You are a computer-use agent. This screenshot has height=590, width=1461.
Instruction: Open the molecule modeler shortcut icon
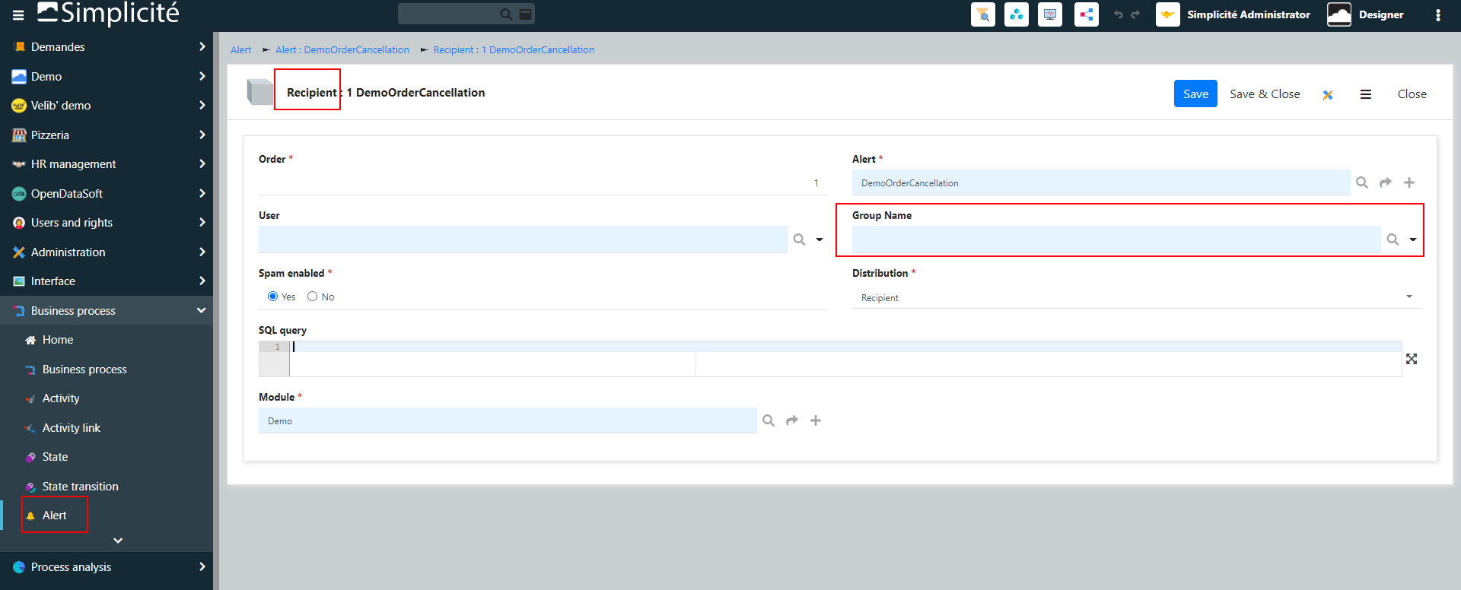(1017, 14)
